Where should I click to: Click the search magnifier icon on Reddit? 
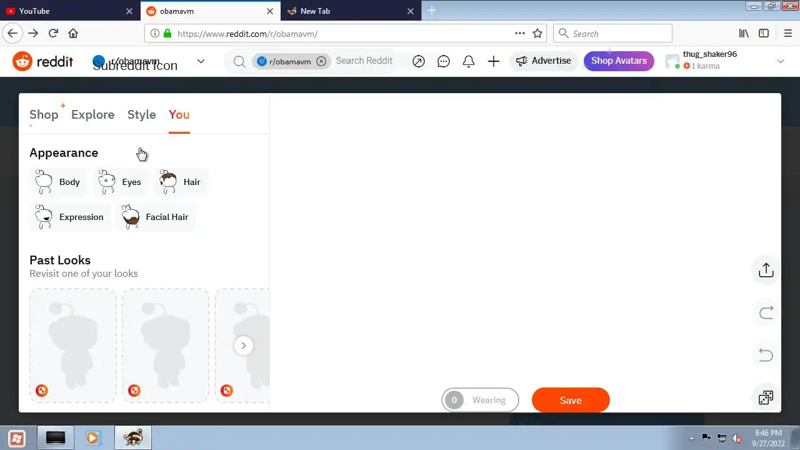tap(239, 61)
